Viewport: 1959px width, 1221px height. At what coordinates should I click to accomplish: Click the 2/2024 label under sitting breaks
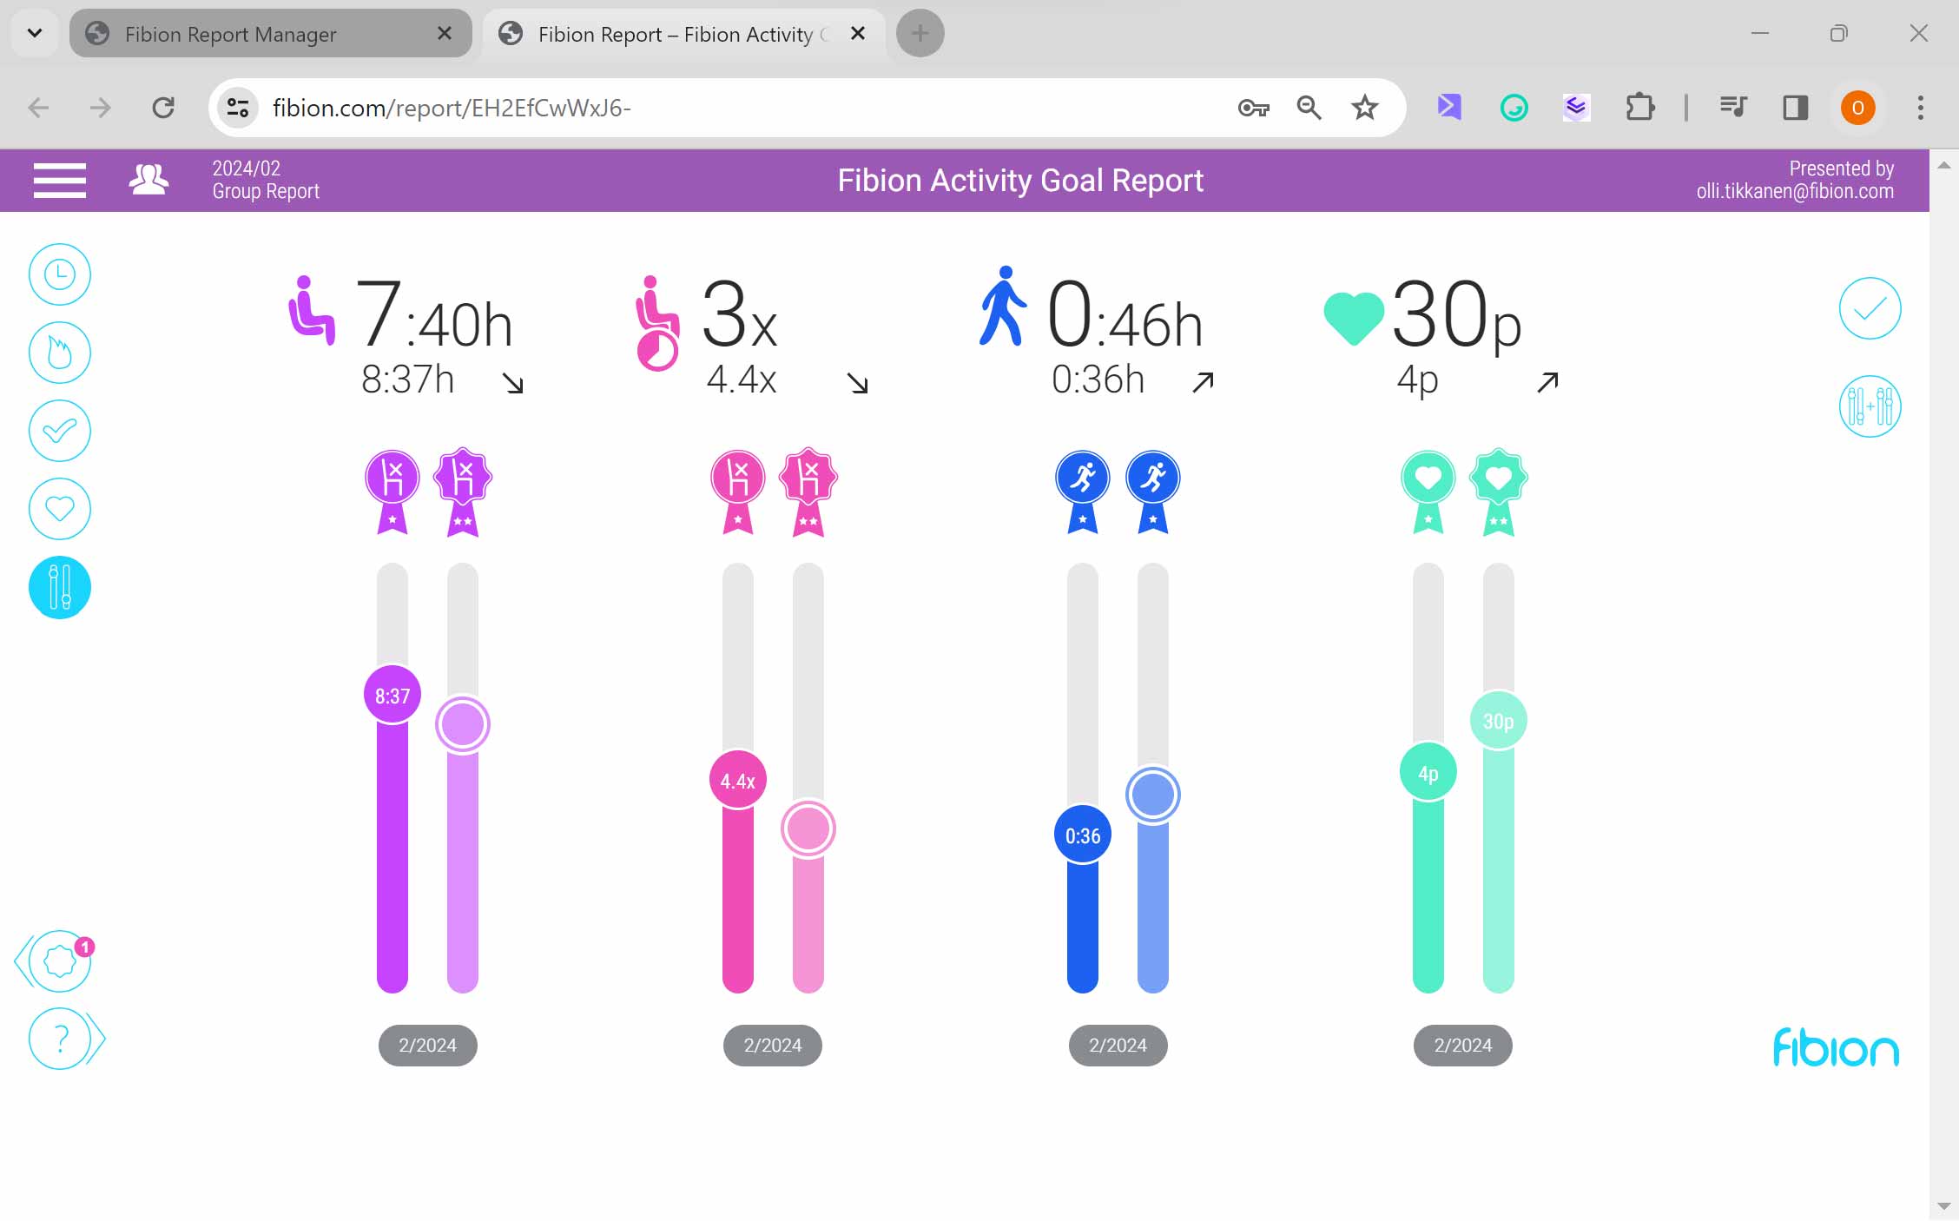(773, 1046)
